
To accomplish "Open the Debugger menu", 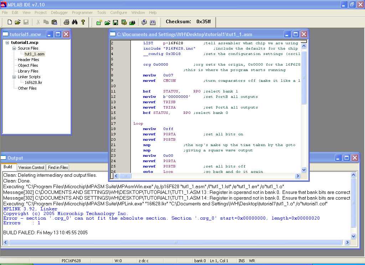I will click(x=60, y=12).
